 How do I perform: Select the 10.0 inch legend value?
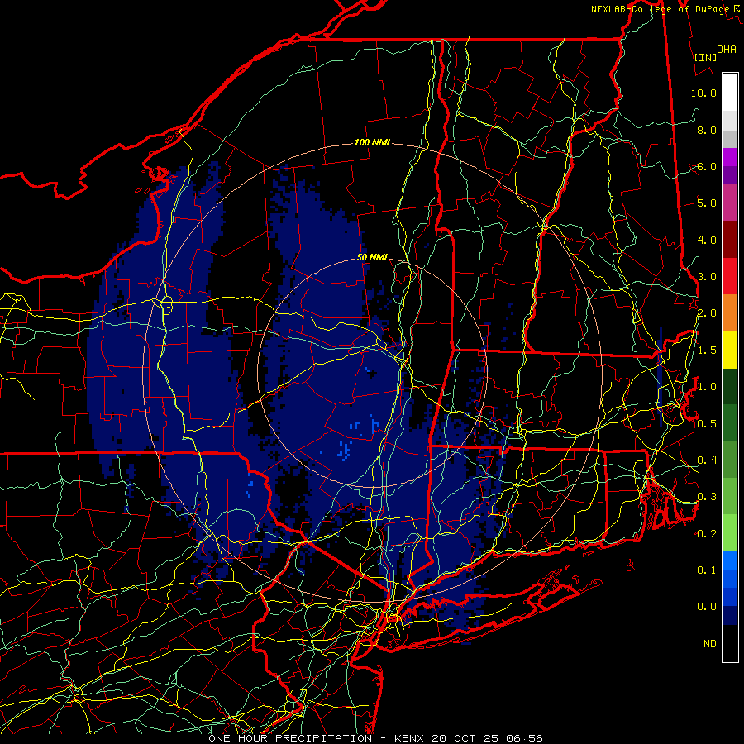[703, 93]
